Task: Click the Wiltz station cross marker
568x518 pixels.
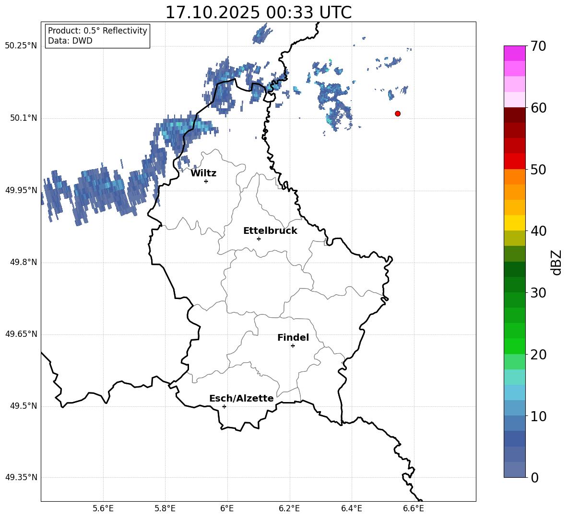Action: [206, 181]
